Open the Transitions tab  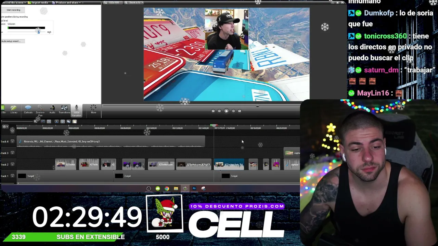tap(64, 110)
